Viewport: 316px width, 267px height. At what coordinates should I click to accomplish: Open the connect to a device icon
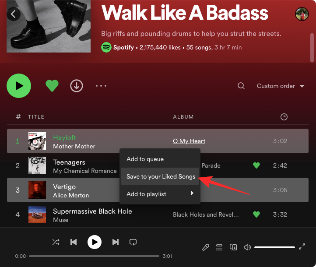click(x=233, y=247)
